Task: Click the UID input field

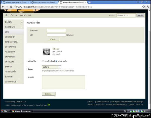Action: pyautogui.click(x=56, y=35)
